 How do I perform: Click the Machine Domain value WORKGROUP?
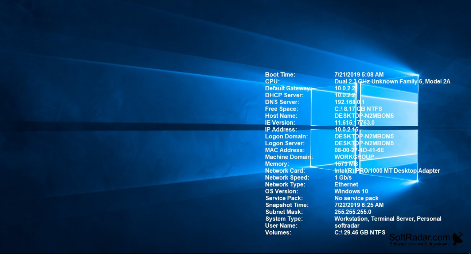point(354,157)
